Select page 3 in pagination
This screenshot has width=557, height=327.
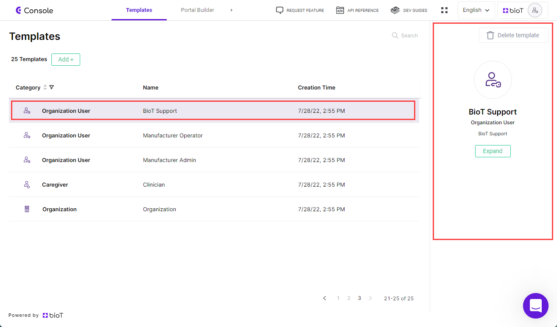point(359,298)
